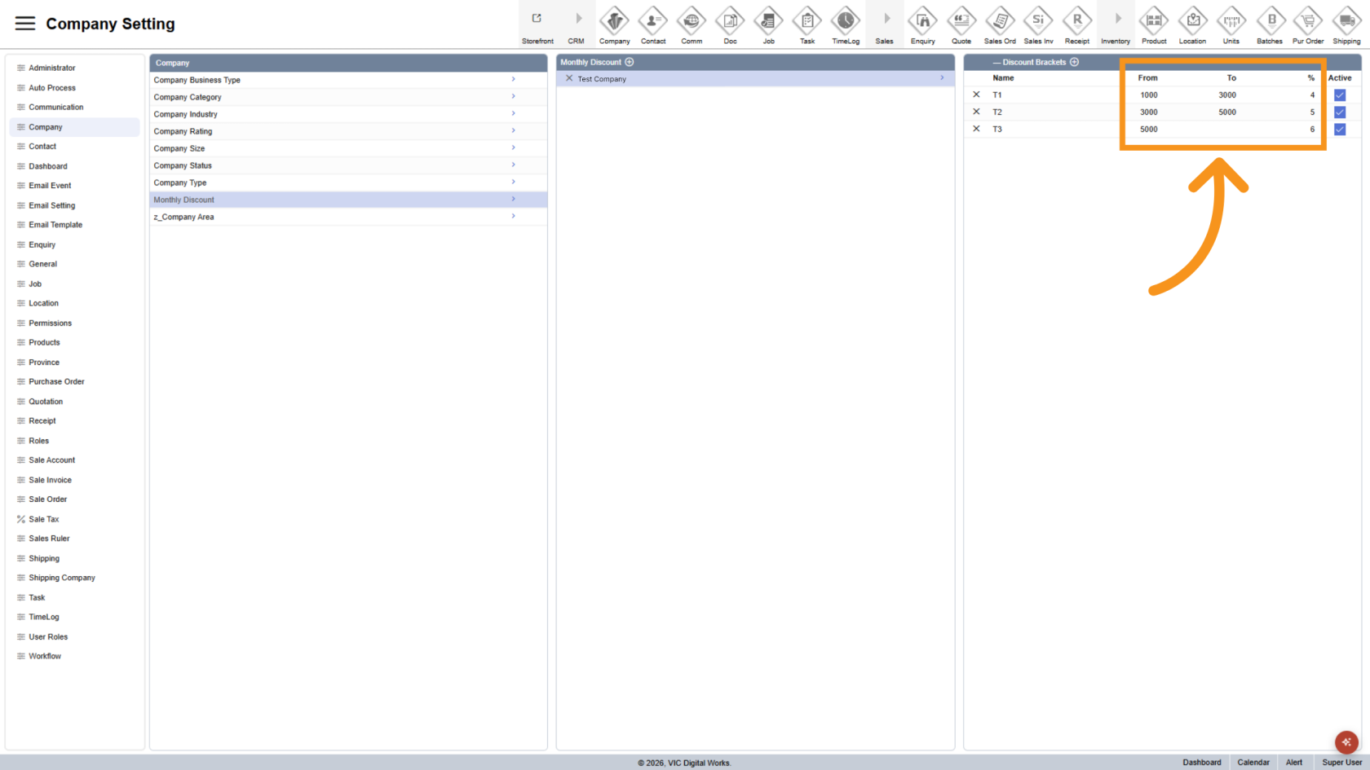
Task: Open Company Status settings row
Action: pos(348,165)
